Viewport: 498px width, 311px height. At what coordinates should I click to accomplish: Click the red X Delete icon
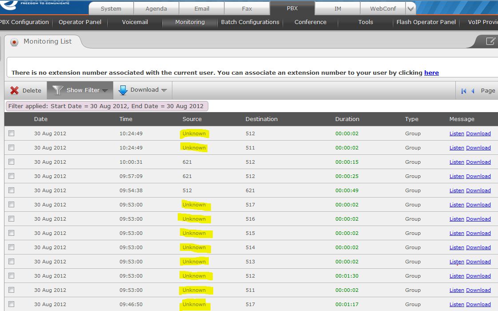point(15,90)
